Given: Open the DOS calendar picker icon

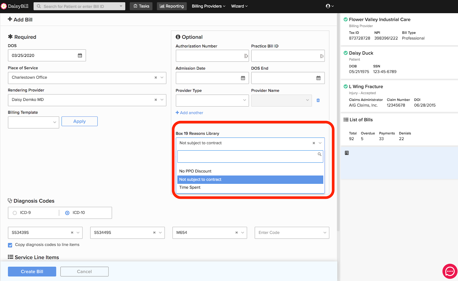Looking at the screenshot, I should 80,55.
